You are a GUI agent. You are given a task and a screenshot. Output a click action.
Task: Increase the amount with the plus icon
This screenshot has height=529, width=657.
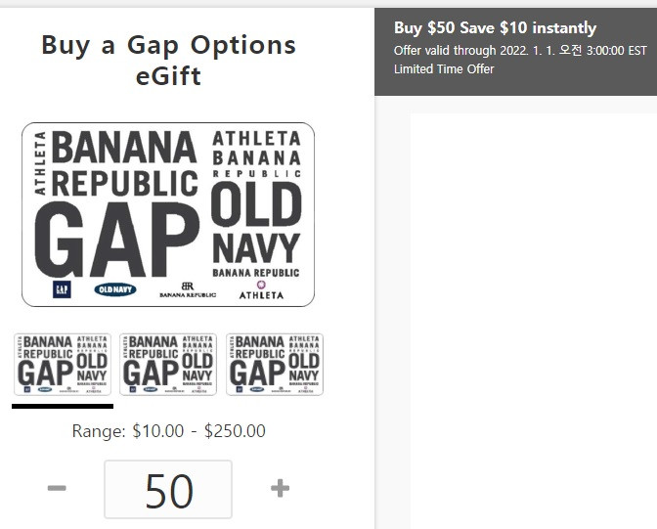(x=280, y=488)
